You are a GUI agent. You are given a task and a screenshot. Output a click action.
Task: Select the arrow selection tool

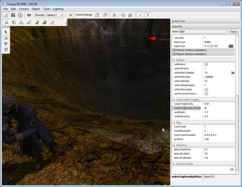6,32
